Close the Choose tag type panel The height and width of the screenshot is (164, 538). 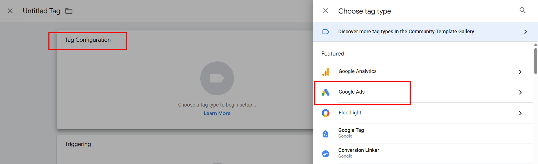click(326, 11)
